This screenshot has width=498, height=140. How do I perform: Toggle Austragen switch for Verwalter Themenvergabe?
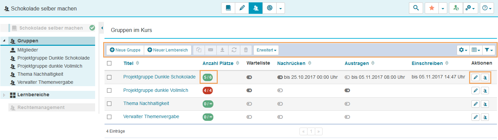point(347,117)
